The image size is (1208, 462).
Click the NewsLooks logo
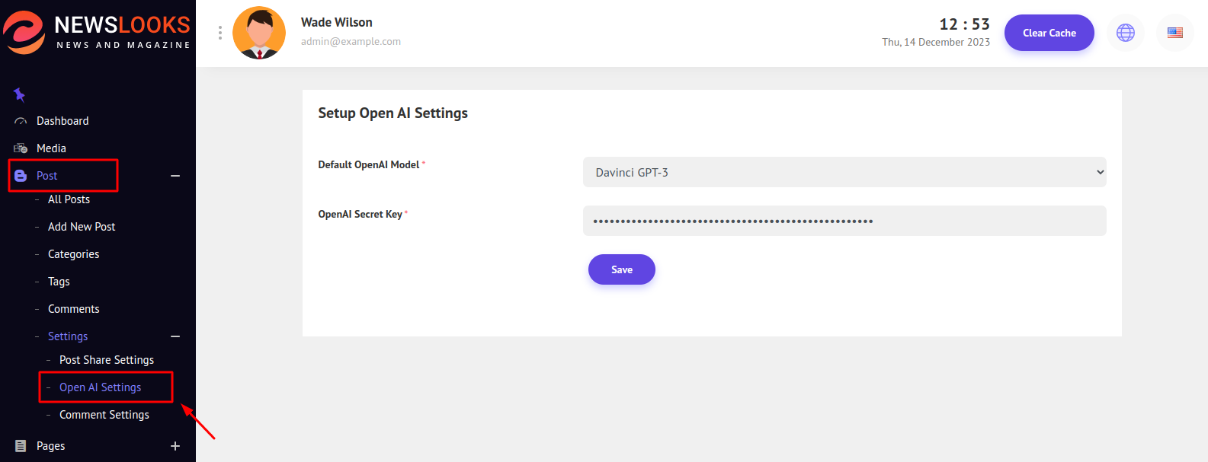click(x=97, y=33)
